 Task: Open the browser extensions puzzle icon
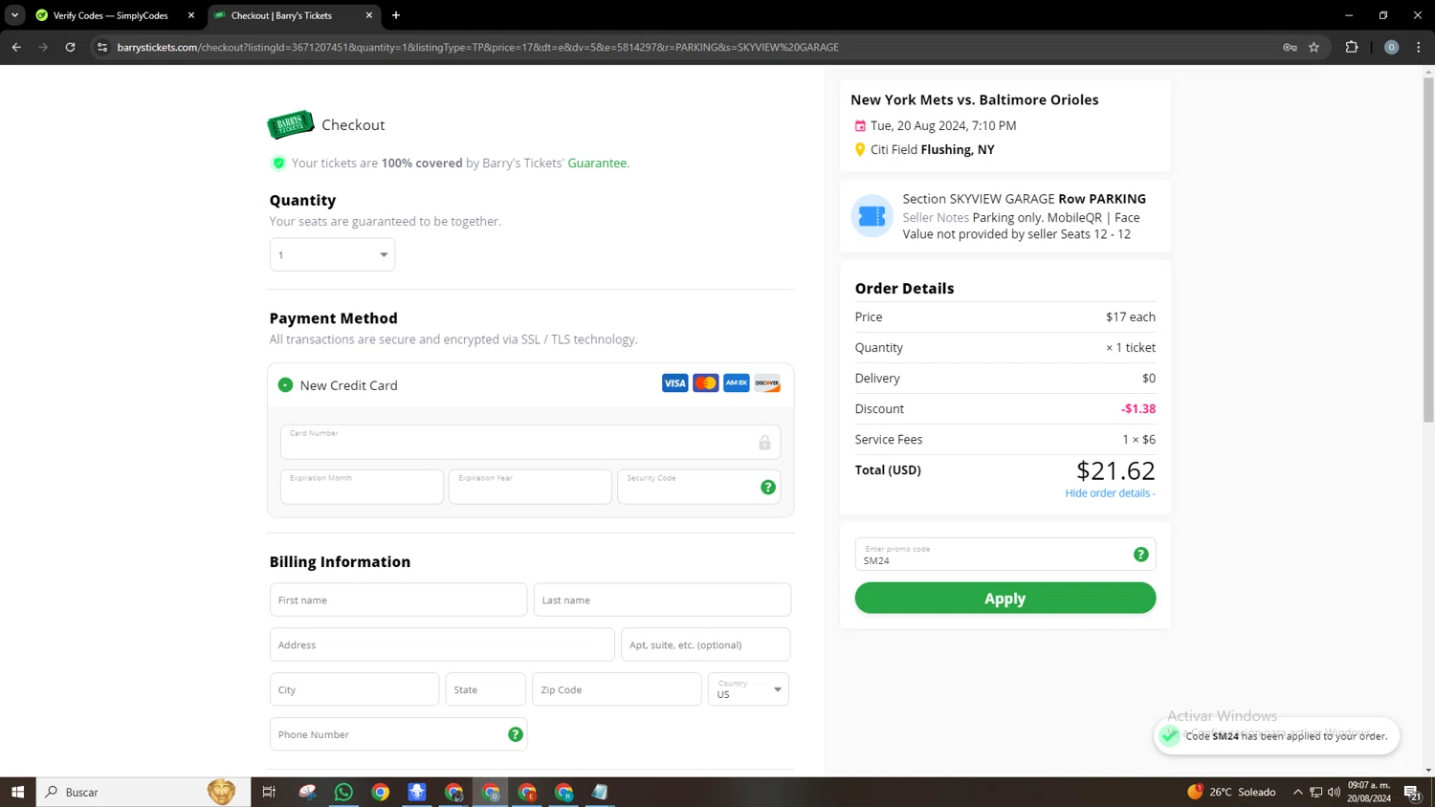pos(1352,47)
